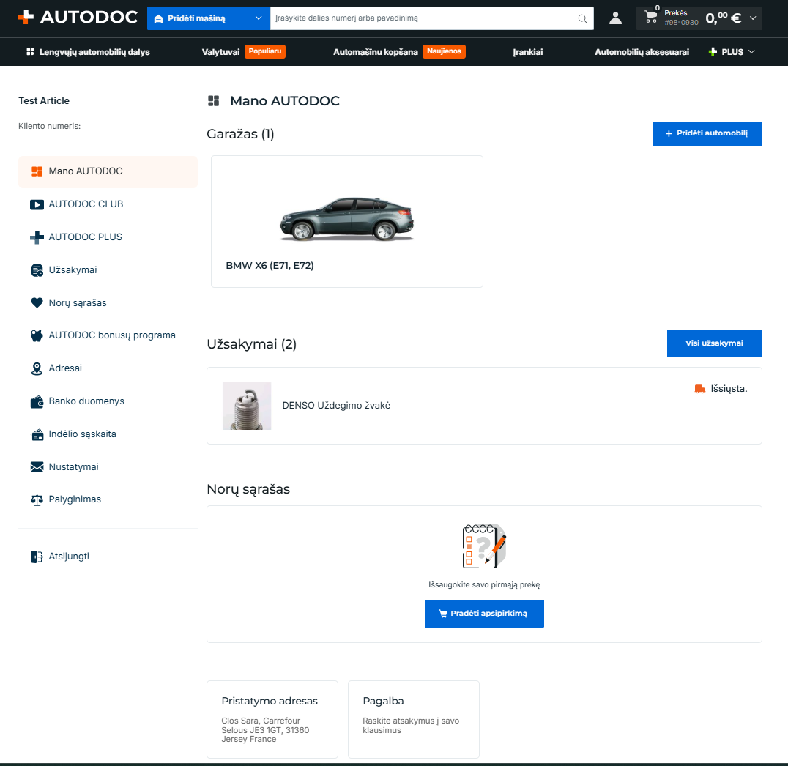The width and height of the screenshot is (788, 766).
Task: Click the Pridėti automobilį button
Action: tap(707, 134)
